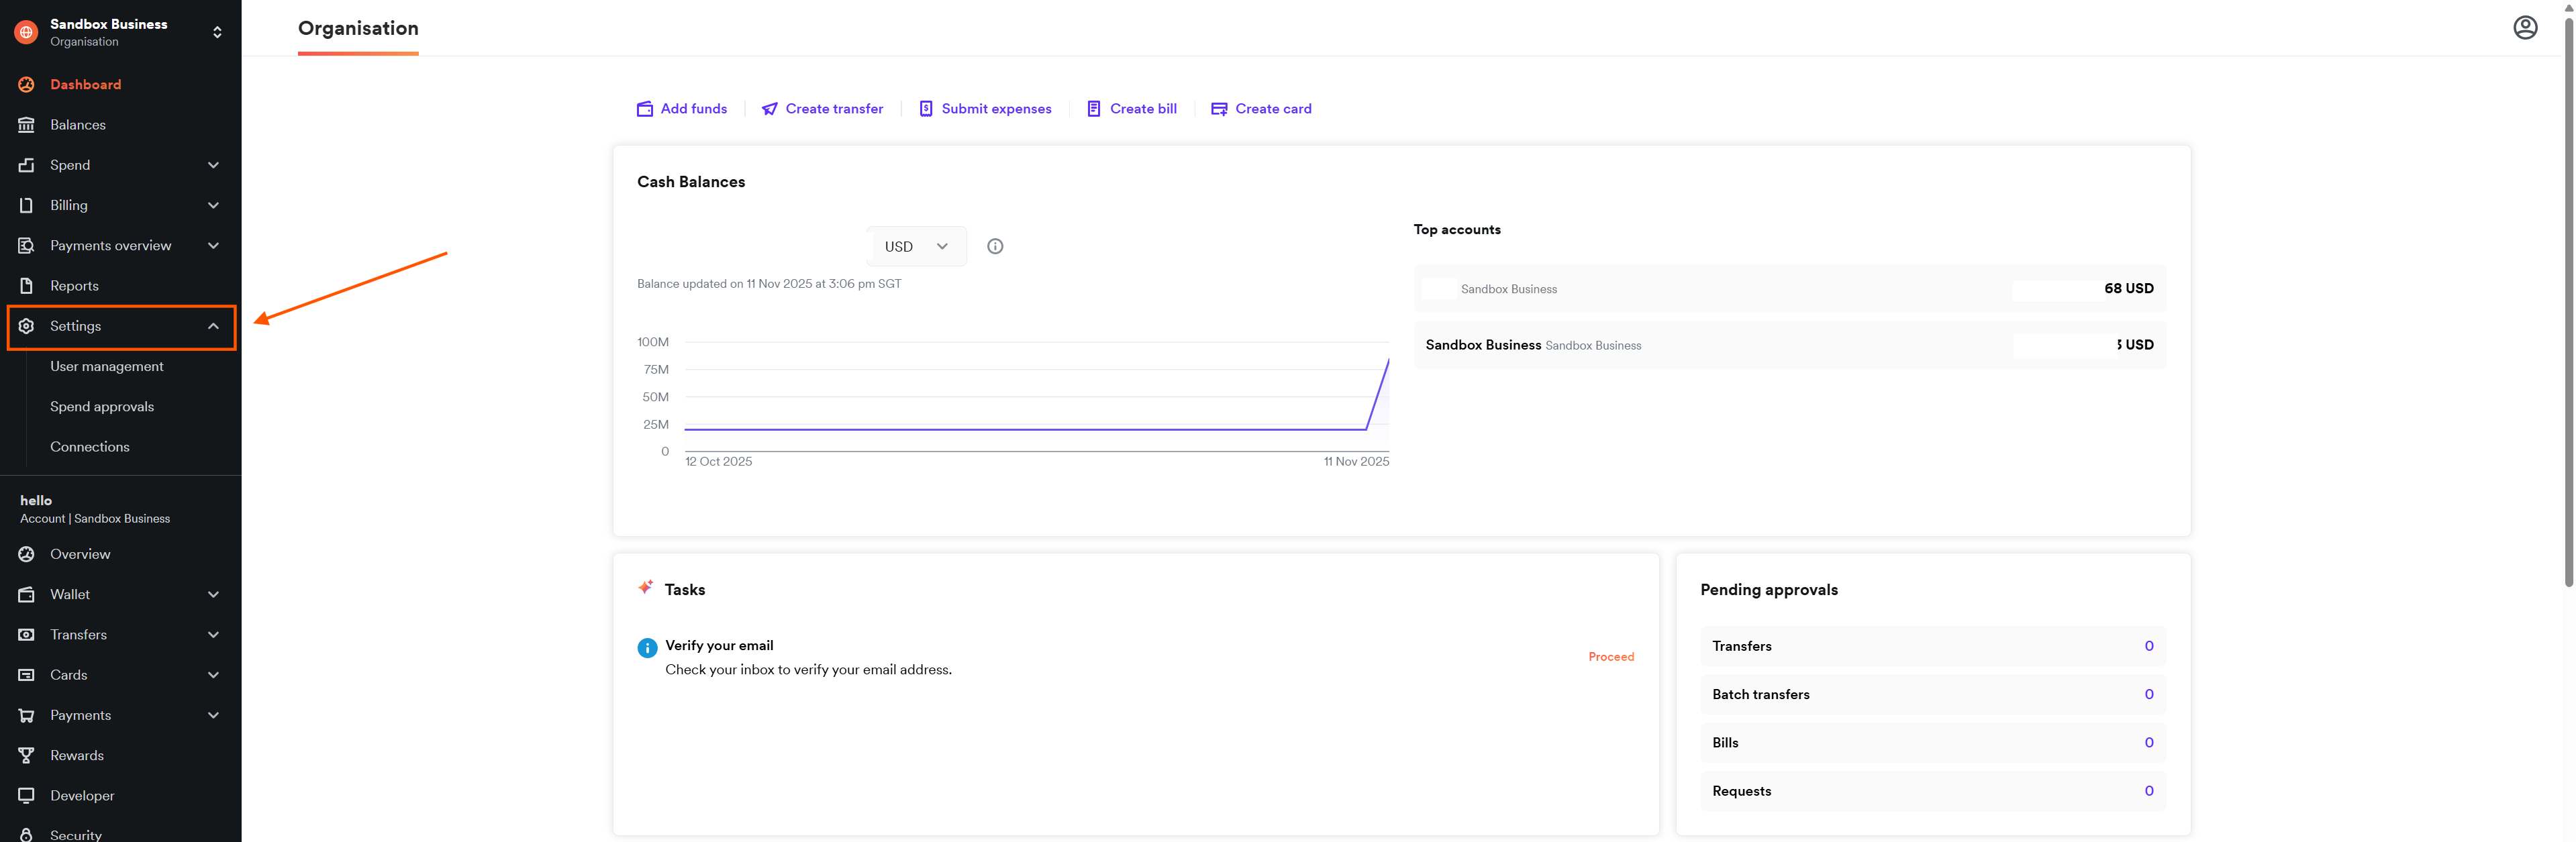Click the Balances bank icon in sidebar
Image resolution: width=2576 pixels, height=842 pixels.
click(x=27, y=125)
